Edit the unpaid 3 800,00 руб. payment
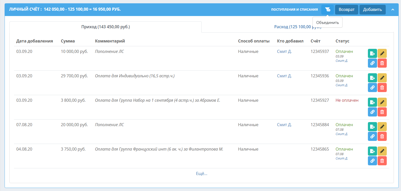The height and width of the screenshot is (191, 401). tap(382, 102)
